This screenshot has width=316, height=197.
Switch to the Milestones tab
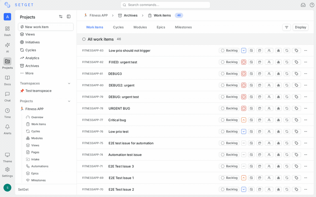[183, 27]
